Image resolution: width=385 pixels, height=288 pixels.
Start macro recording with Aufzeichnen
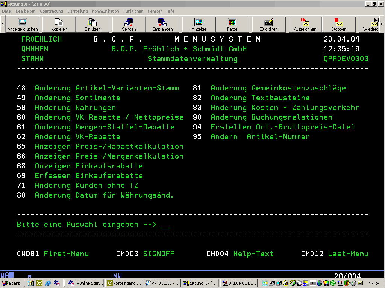[x=305, y=24]
